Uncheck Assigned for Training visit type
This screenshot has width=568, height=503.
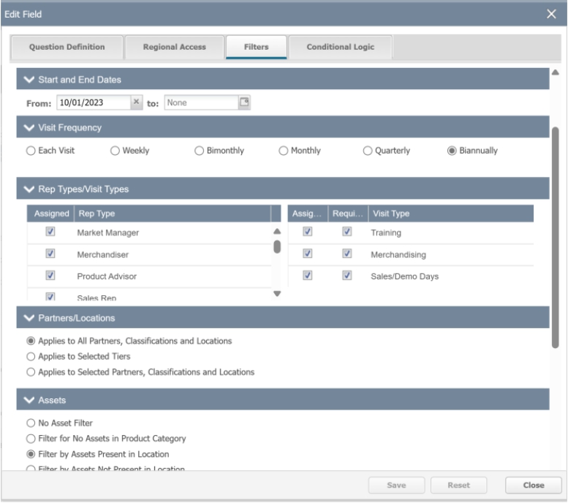(x=308, y=231)
